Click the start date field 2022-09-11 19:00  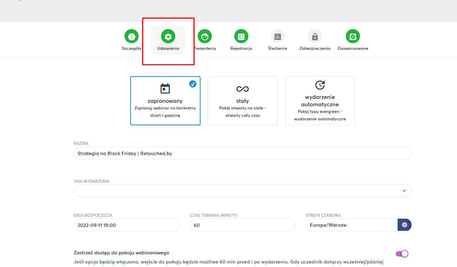[x=127, y=225]
